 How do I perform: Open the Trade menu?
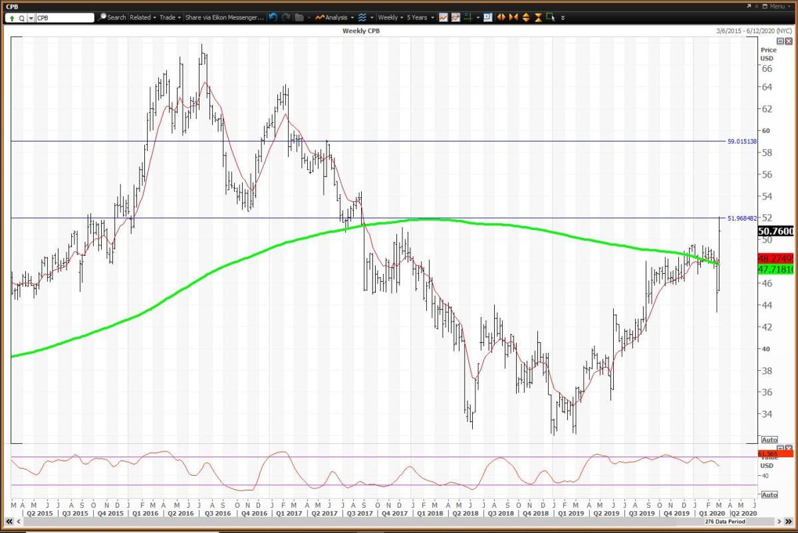click(170, 17)
